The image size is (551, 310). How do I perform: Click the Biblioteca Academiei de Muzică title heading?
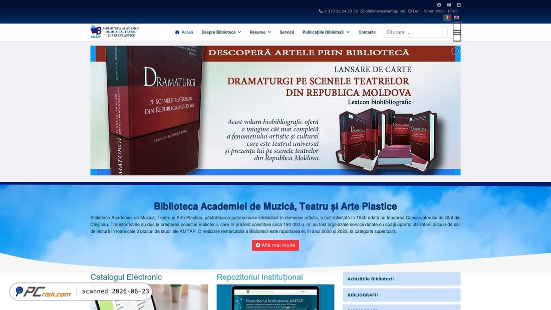coord(275,206)
